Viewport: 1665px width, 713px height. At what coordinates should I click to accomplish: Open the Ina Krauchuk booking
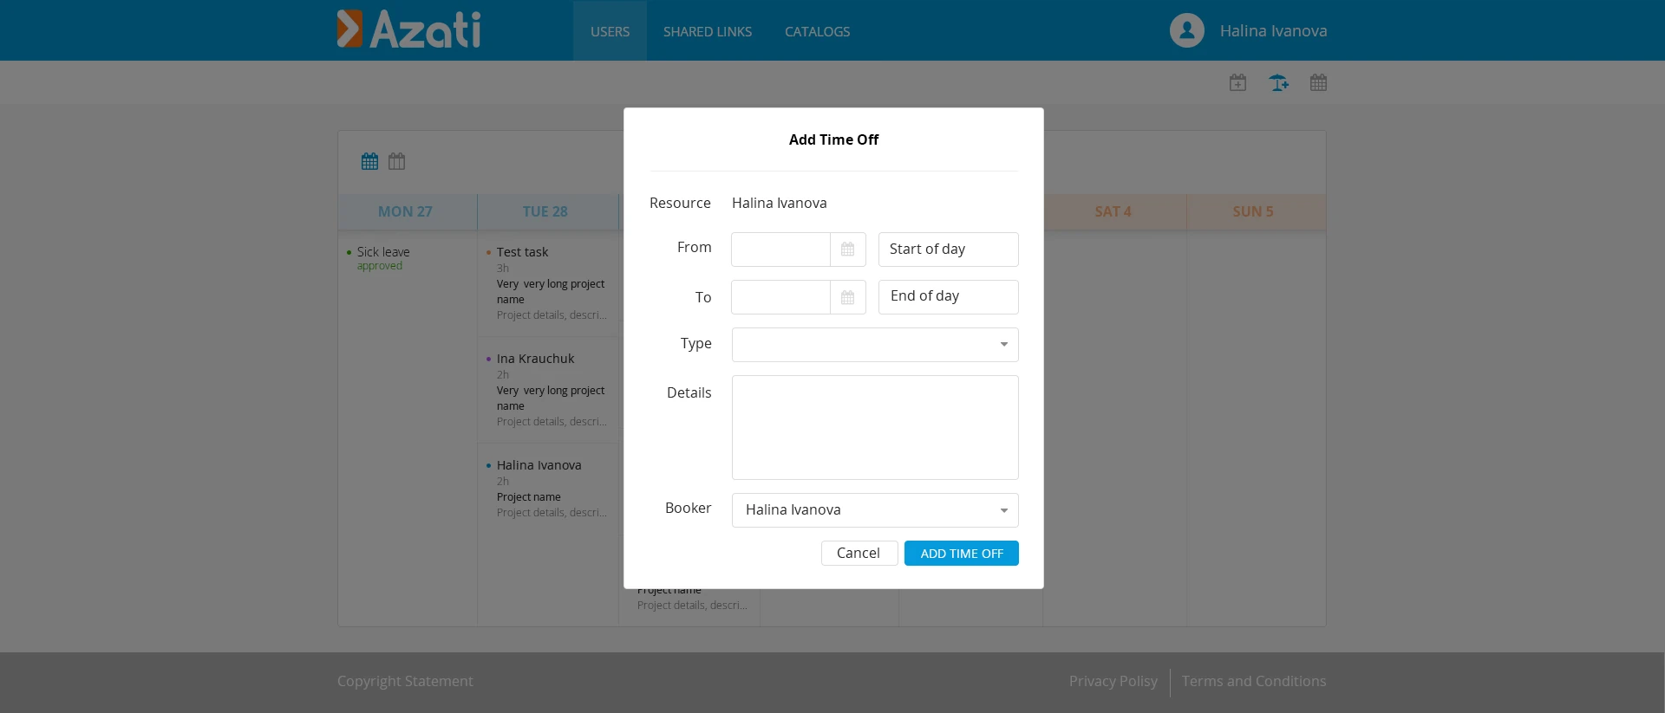548,390
